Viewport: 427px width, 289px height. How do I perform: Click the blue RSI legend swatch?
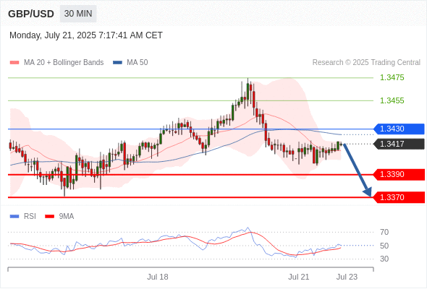pyautogui.click(x=14, y=217)
